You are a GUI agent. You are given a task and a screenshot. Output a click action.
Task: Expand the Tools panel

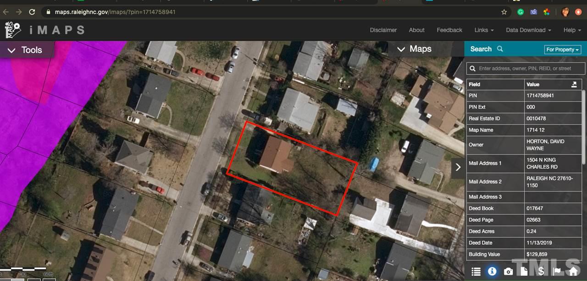click(26, 50)
